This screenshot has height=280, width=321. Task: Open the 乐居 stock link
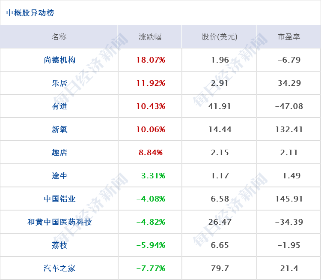(59, 83)
